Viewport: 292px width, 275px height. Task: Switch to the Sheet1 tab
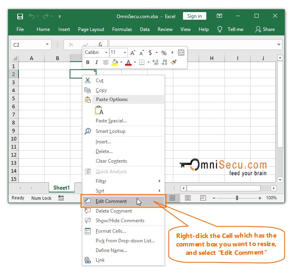click(x=62, y=188)
